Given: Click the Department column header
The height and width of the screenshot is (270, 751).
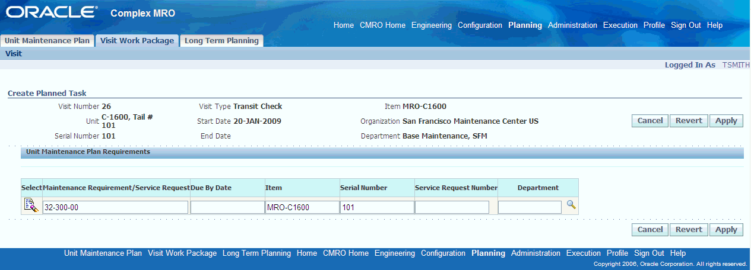Looking at the screenshot, I should tap(538, 188).
